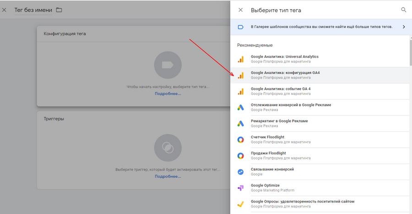Click the triggers placeholder circle icon

(x=168, y=148)
